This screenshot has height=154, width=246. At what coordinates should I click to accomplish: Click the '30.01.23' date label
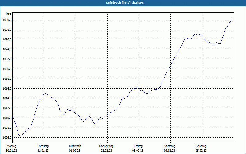[11, 151]
